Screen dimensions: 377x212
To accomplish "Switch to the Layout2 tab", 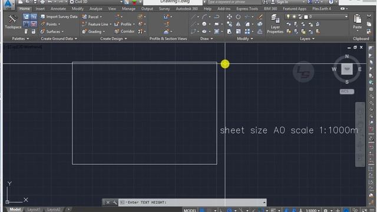I will point(54,210).
